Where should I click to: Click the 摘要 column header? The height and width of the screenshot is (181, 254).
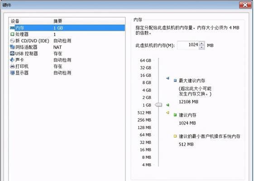point(58,21)
